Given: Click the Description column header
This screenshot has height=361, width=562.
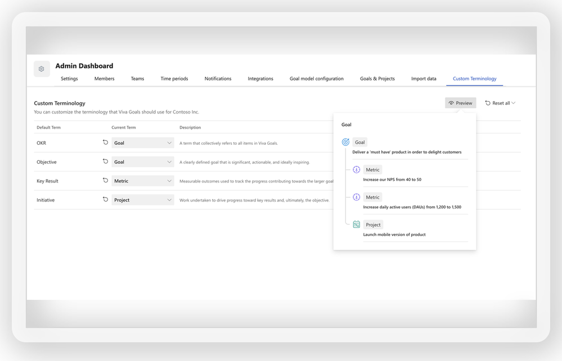Looking at the screenshot, I should [190, 127].
